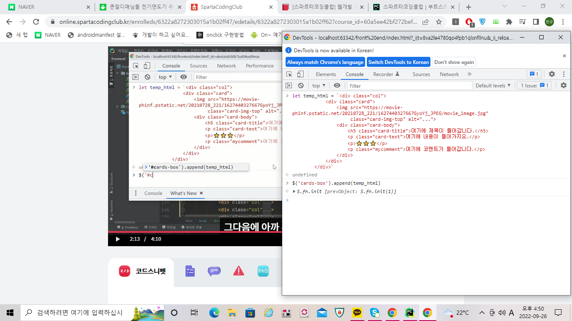Click the Windows taskbar search box
The image size is (572, 321).
click(x=93, y=313)
